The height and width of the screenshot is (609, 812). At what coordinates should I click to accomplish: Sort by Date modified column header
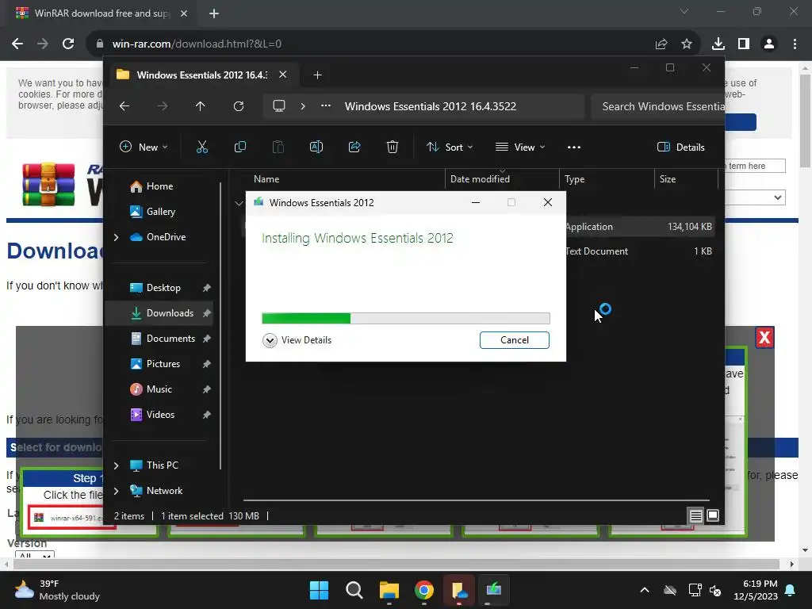coord(502,179)
